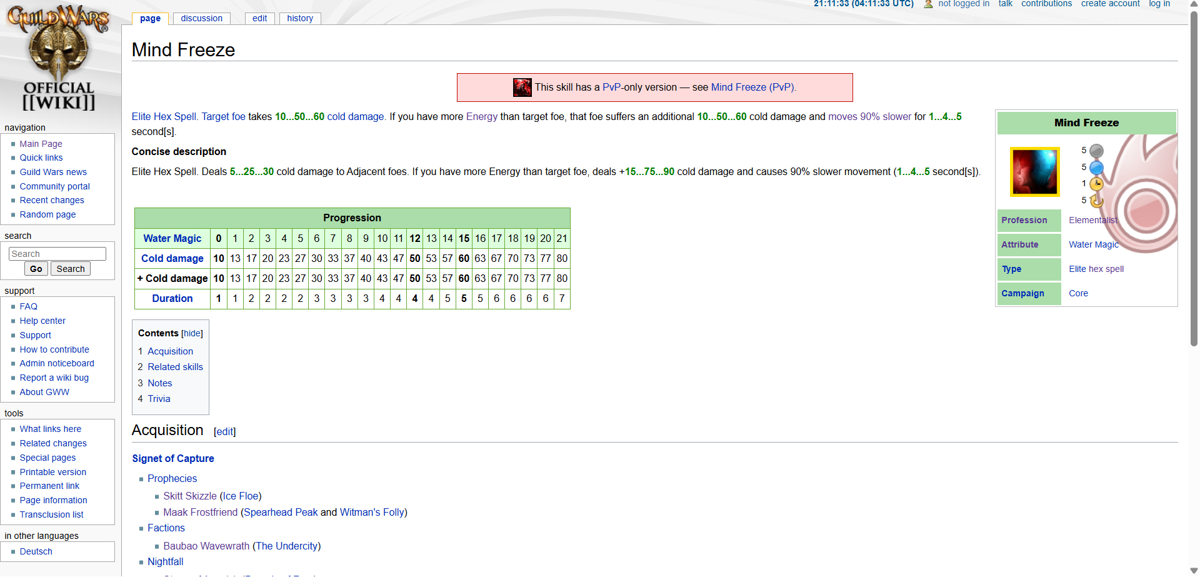This screenshot has width=1200, height=577.
Task: Click the Target foe link
Action: [224, 117]
